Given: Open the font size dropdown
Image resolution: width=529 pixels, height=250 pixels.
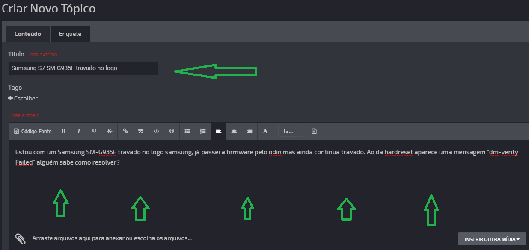Looking at the screenshot, I should point(291,131).
